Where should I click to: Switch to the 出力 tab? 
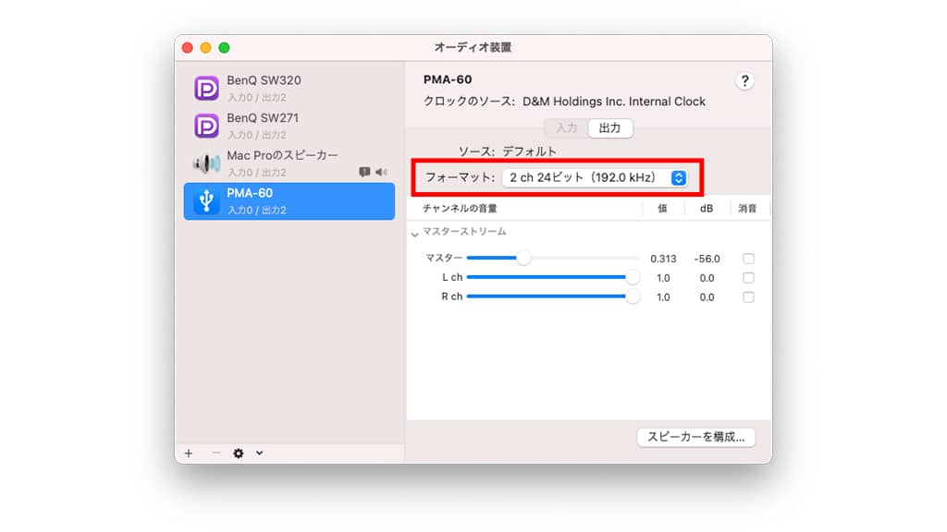[x=610, y=127]
